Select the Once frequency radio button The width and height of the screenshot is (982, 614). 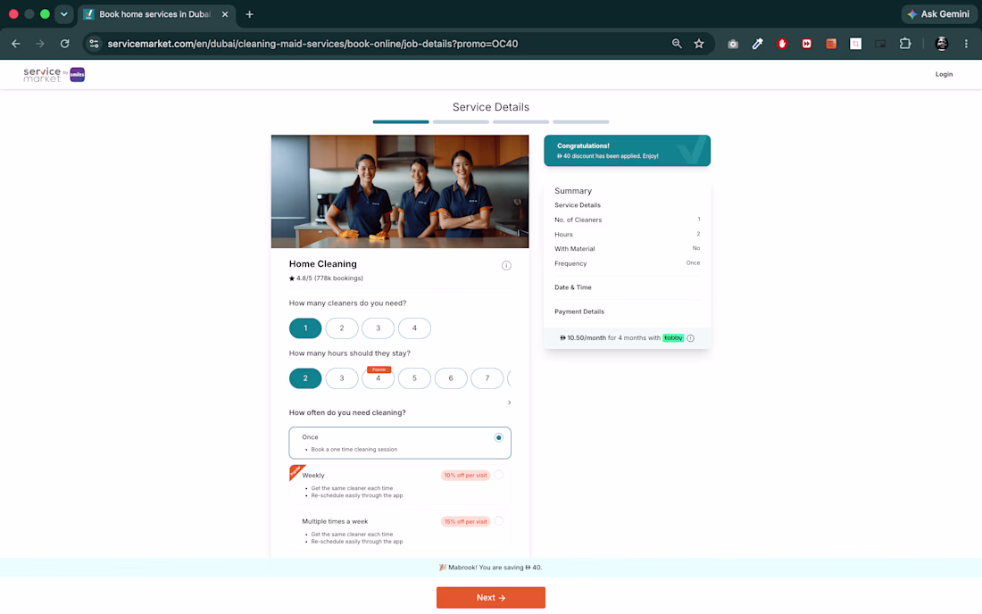point(498,437)
